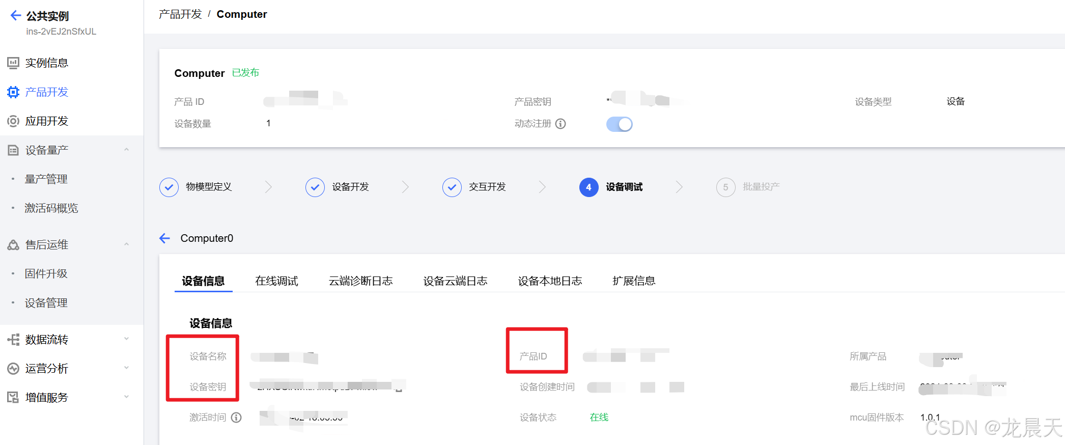Open the 设备本地日志 tab
The image size is (1065, 445).
550,281
